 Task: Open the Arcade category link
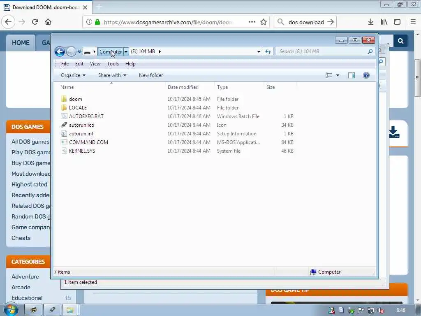[21, 287]
